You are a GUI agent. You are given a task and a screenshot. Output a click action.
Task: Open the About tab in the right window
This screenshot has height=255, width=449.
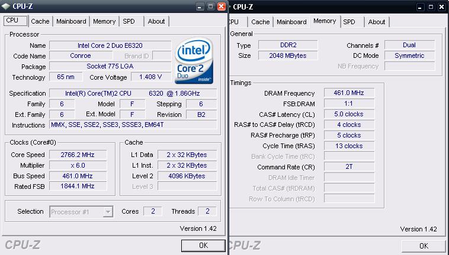(x=377, y=22)
